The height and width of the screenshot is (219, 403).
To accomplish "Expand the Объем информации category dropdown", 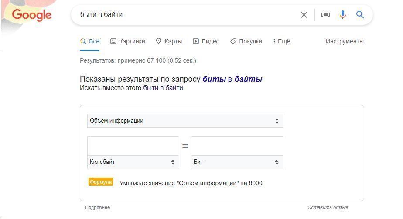I will (185, 121).
